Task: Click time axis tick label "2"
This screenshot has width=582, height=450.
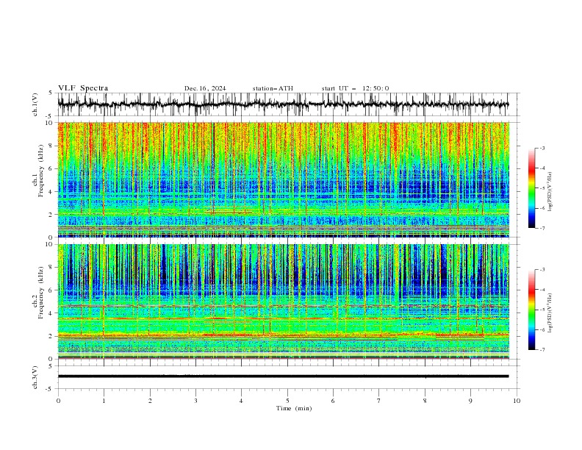Action: tap(150, 401)
